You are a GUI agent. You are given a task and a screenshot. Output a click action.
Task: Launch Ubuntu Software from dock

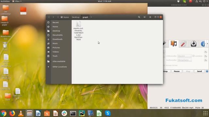coord(47,113)
